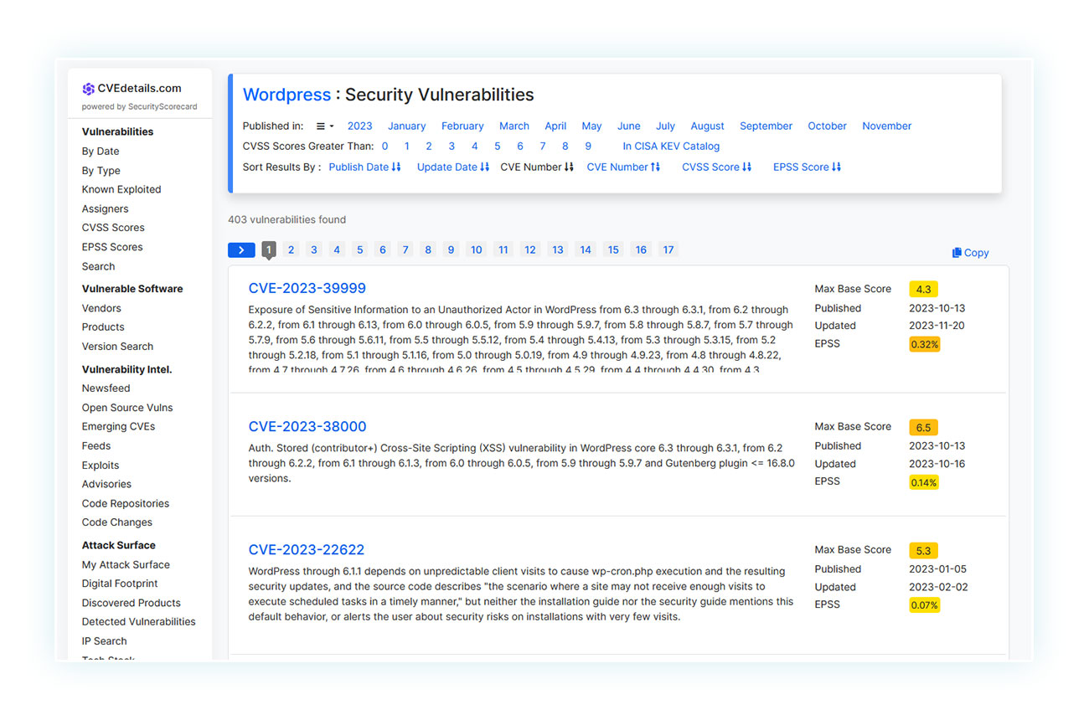The height and width of the screenshot is (720, 1089).
Task: Filter published in February
Action: (x=462, y=126)
